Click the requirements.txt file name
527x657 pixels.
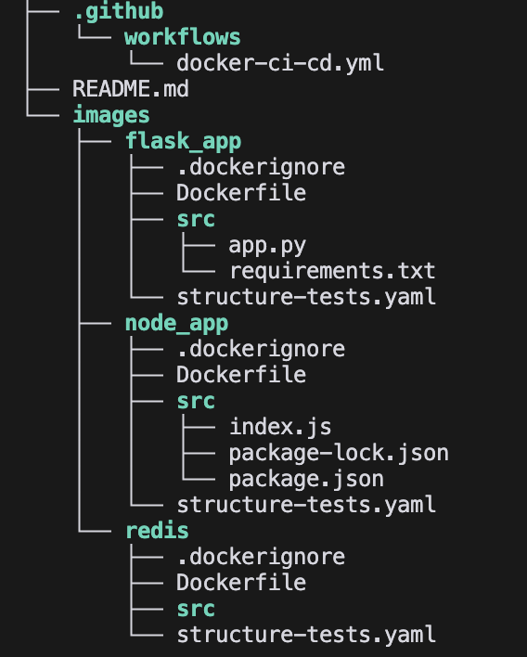(332, 271)
